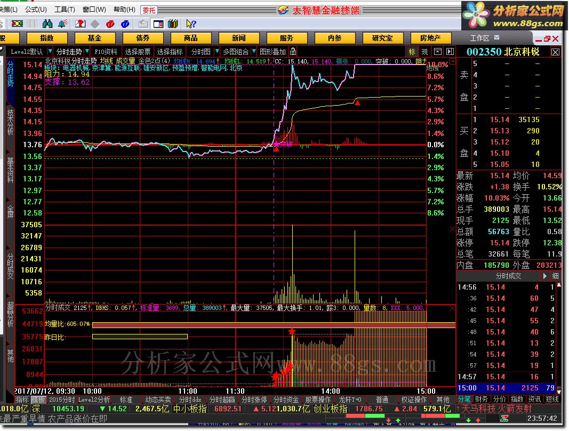Switch to 模板 mode at bottom left
The image size is (569, 431).
point(38,400)
